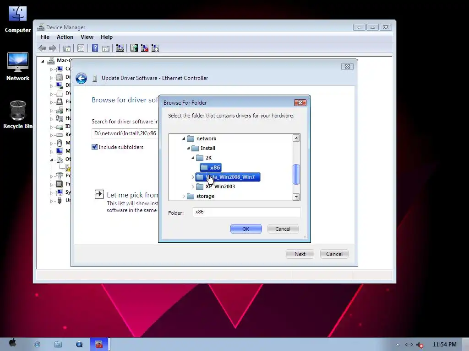The image size is (469, 351).
Task: Open the File menu in Device Manager
Action: (45, 37)
